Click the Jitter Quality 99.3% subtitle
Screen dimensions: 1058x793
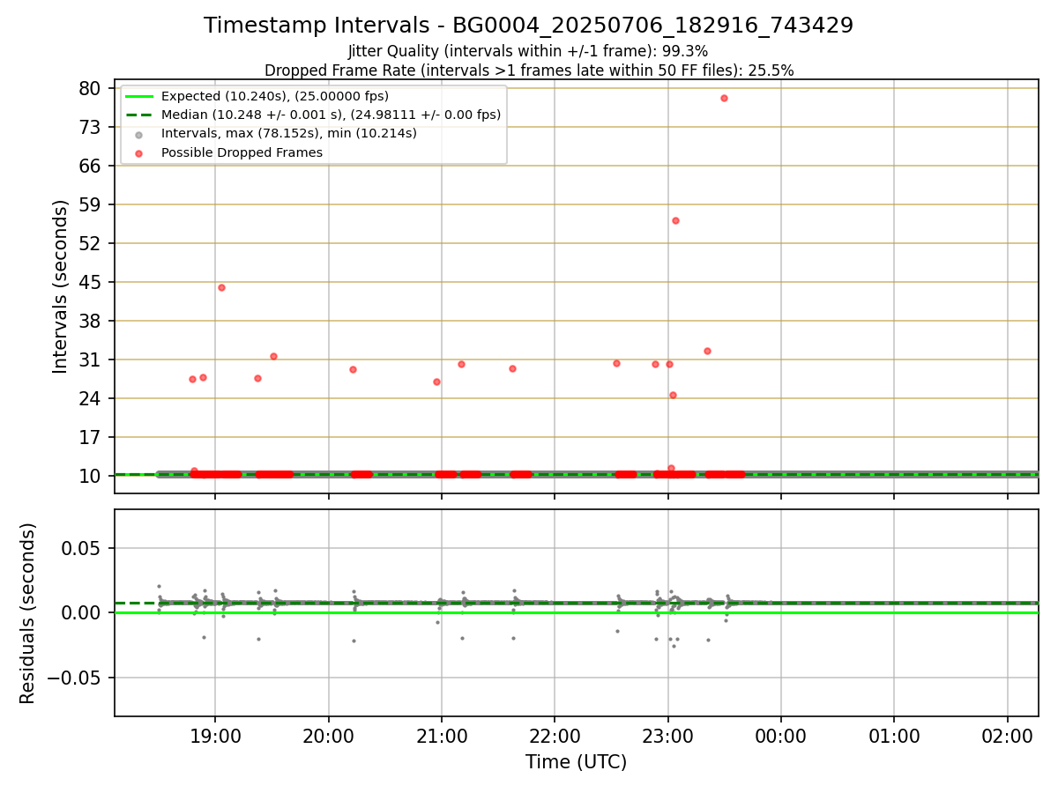528,51
